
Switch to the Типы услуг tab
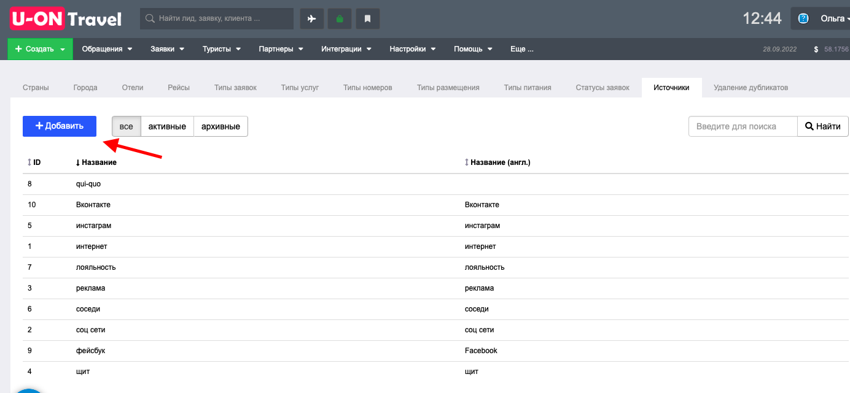coord(300,88)
